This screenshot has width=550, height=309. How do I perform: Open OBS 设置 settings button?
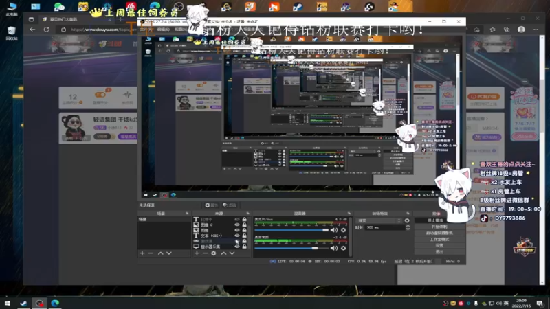pyautogui.click(x=439, y=246)
